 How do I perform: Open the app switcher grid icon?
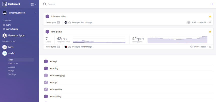point(32,4)
